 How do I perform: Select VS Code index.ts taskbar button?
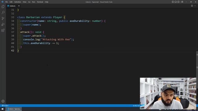[x=14, y=109]
